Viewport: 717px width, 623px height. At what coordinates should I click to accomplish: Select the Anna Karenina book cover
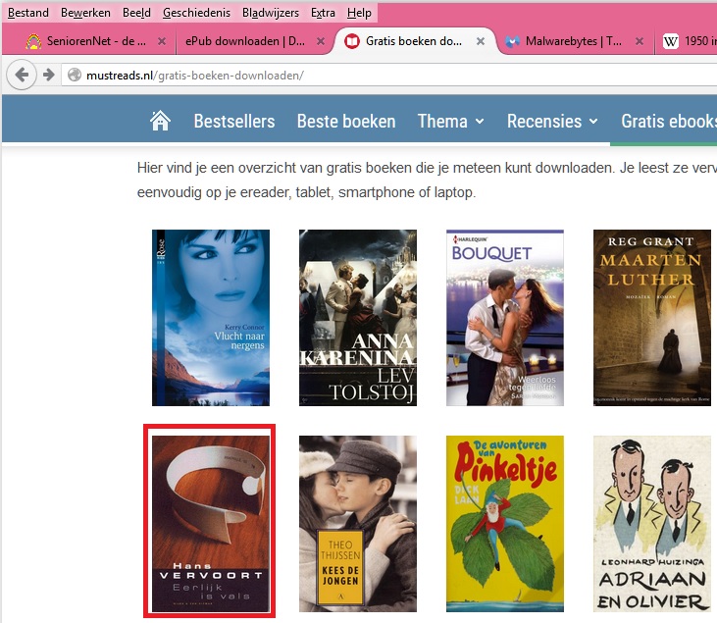tap(358, 318)
